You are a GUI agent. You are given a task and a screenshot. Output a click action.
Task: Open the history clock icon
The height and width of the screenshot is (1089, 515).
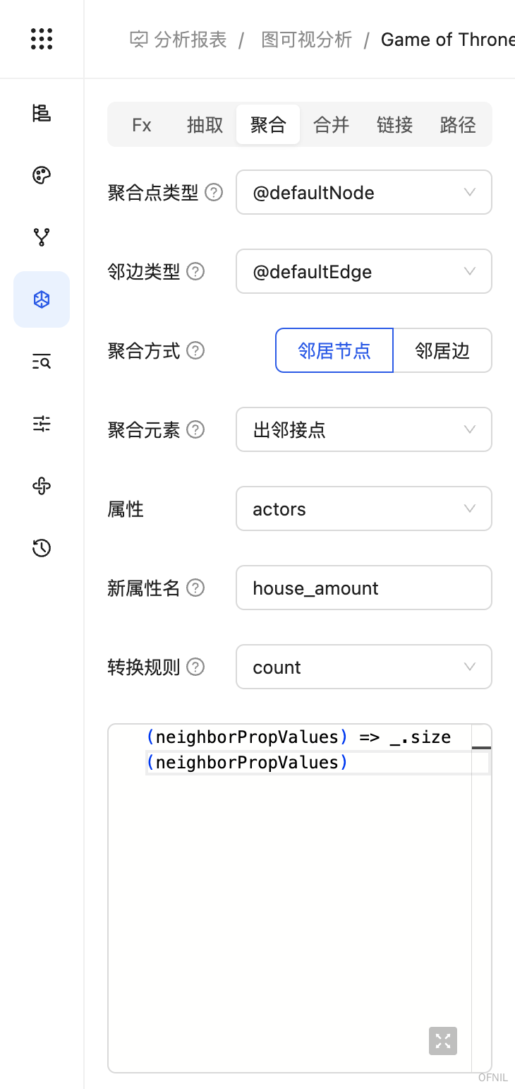click(42, 548)
